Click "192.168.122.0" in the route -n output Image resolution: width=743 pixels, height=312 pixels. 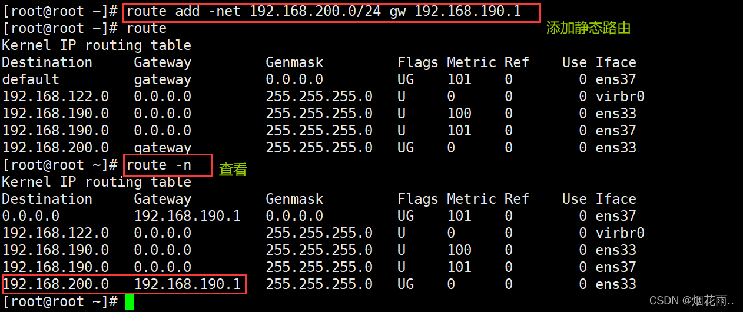click(x=55, y=233)
